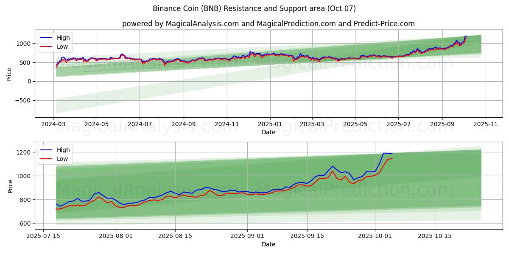This screenshot has width=509, height=254.
Task: Click the 2024-03 tick on top chart x-axis
Action: (54, 125)
